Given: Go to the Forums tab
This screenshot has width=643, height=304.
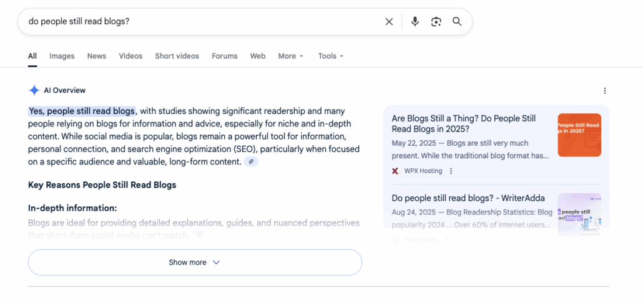Looking at the screenshot, I should (x=224, y=56).
